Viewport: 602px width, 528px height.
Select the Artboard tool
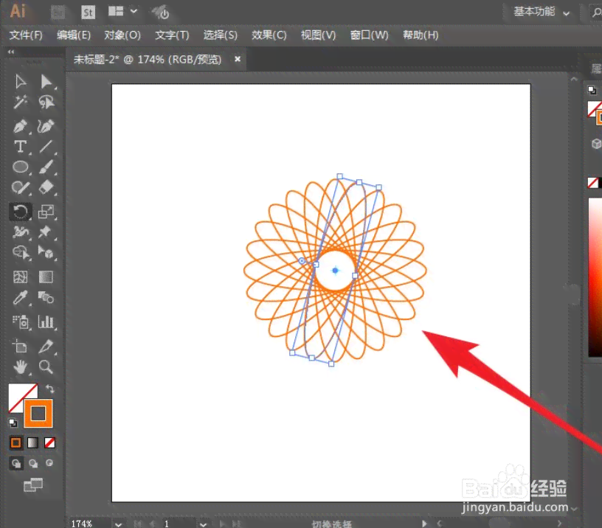click(x=21, y=347)
